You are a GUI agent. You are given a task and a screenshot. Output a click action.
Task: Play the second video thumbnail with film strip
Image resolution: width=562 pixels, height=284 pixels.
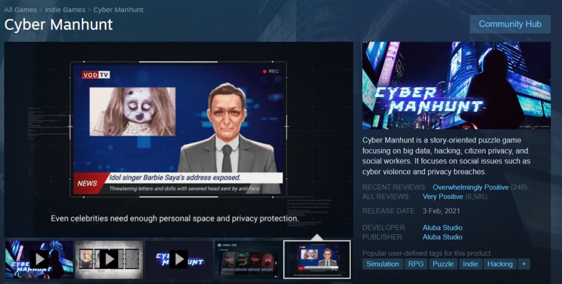point(109,259)
